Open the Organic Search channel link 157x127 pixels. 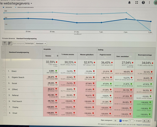coord(18,77)
